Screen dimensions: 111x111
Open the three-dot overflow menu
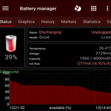(x=108, y=8)
